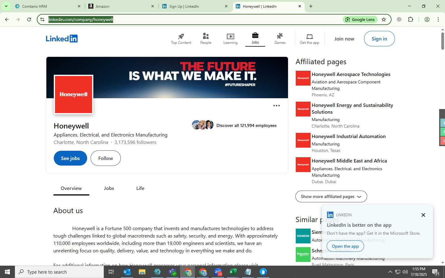445x278 pixels.
Task: Open browser Extensions puzzle icon
Action: point(410,19)
